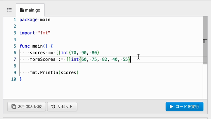Click the editor vertical scrollbar thumb
Image resolution: width=211 pixels, height=119 pixels.
coord(205,40)
